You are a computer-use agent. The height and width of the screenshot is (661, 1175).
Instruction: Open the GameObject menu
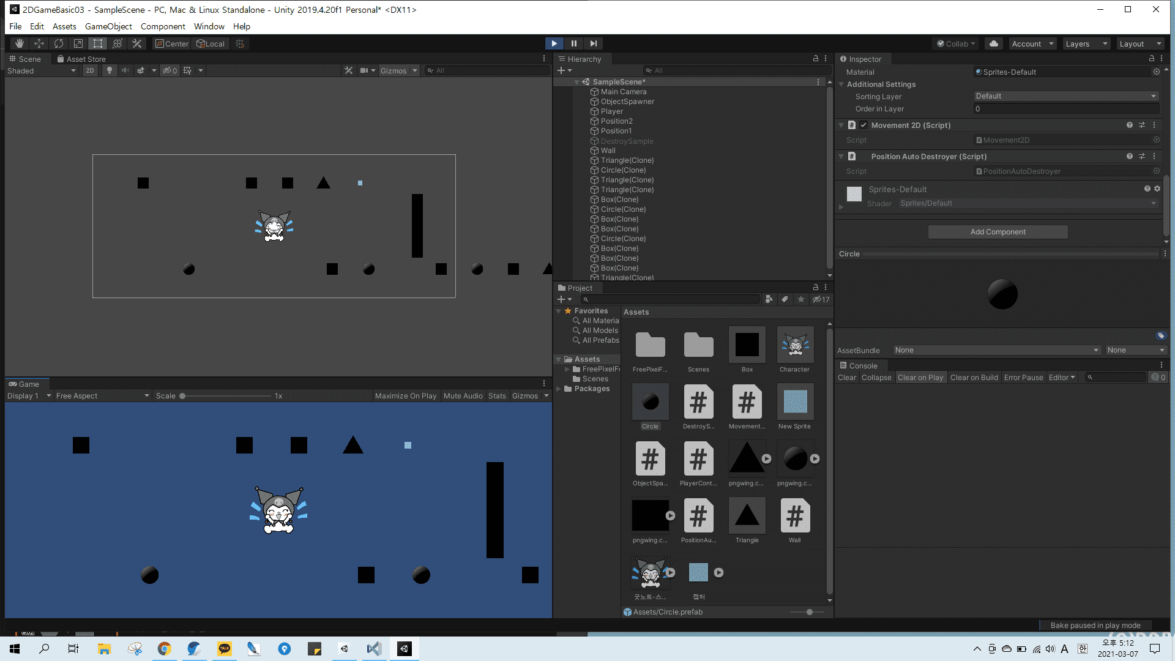coord(108,26)
